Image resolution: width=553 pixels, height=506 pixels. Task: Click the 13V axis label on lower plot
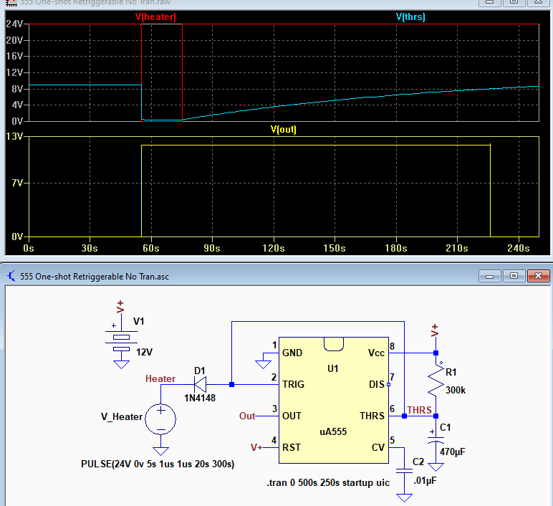pyautogui.click(x=14, y=136)
